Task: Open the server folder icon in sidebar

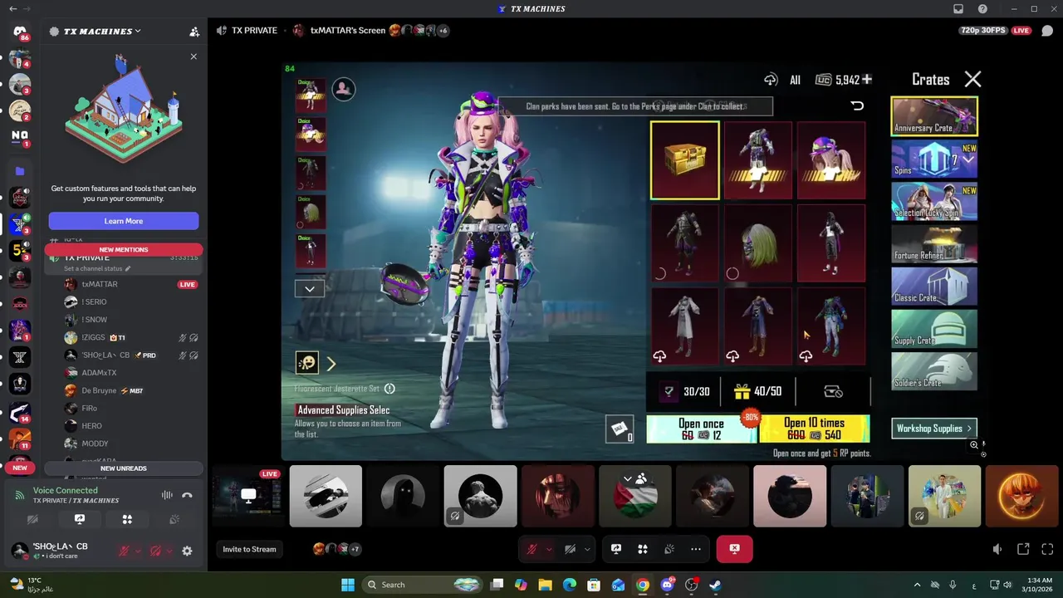Action: (x=20, y=171)
